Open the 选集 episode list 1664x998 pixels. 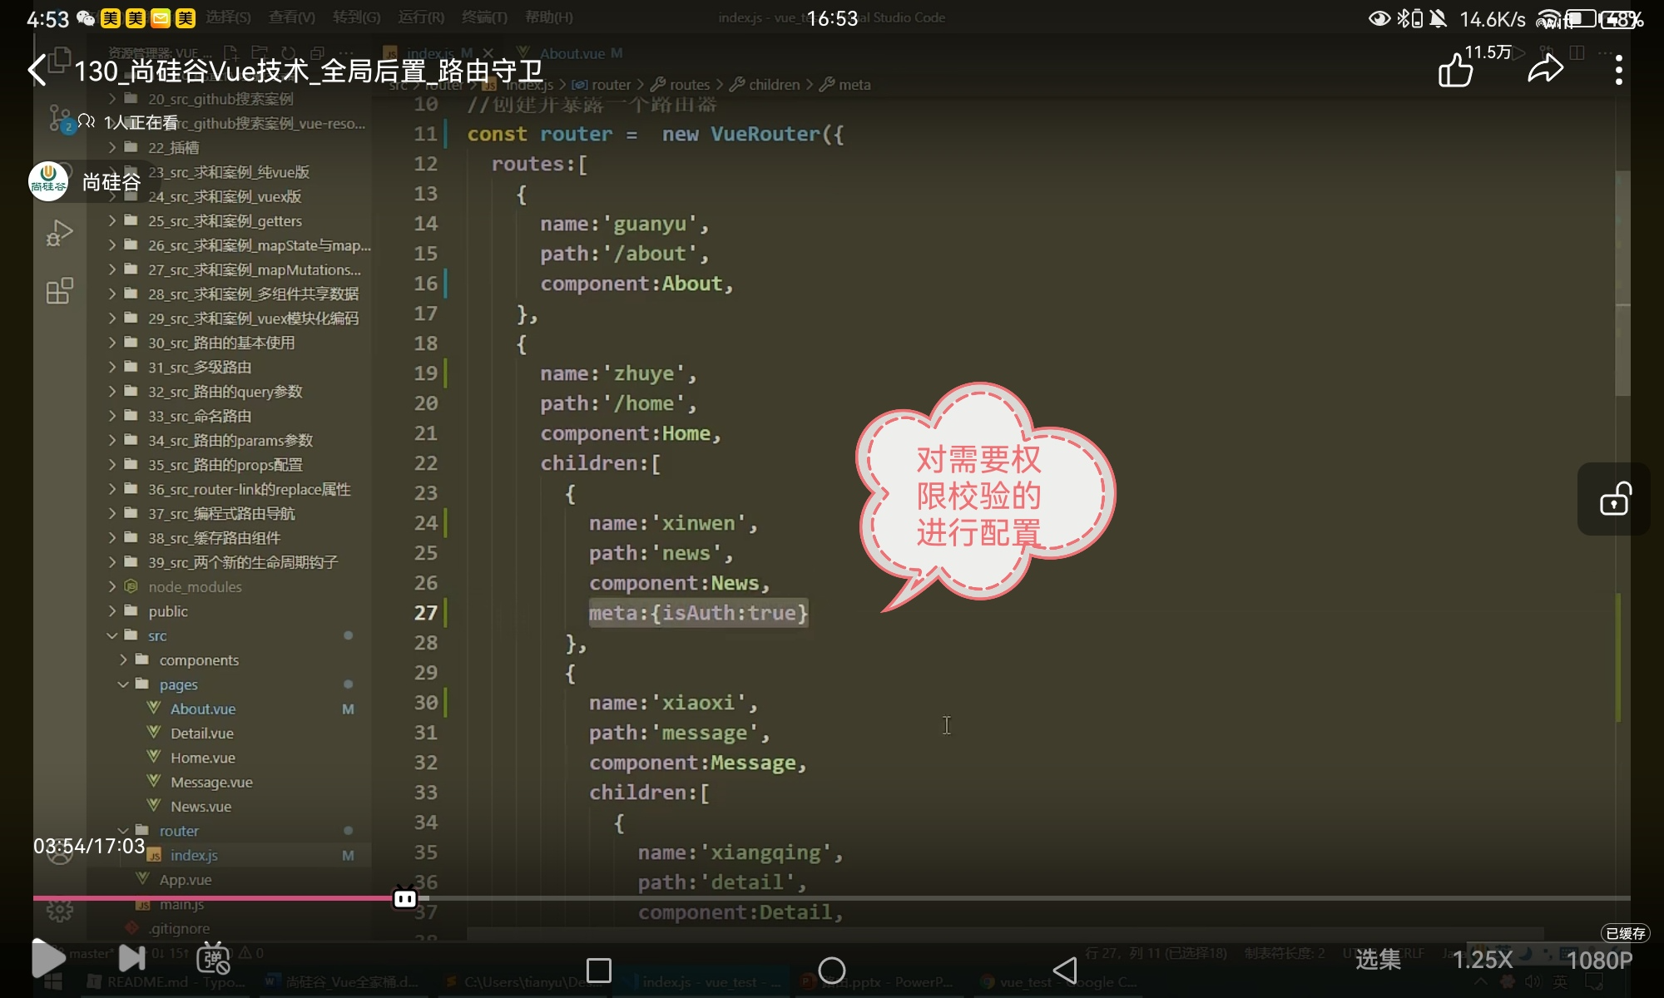tap(1378, 960)
